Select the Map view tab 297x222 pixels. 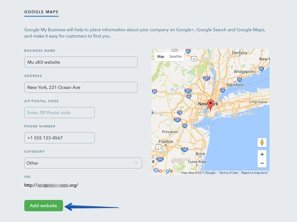(160, 56)
